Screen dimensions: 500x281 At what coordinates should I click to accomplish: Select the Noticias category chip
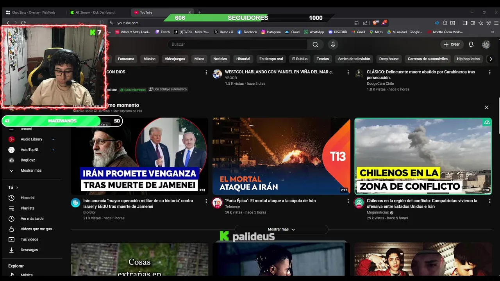[x=220, y=59]
